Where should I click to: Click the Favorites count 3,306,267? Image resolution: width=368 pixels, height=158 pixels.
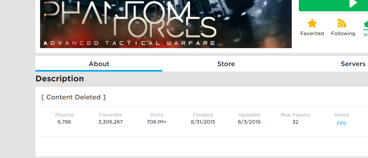click(x=110, y=122)
